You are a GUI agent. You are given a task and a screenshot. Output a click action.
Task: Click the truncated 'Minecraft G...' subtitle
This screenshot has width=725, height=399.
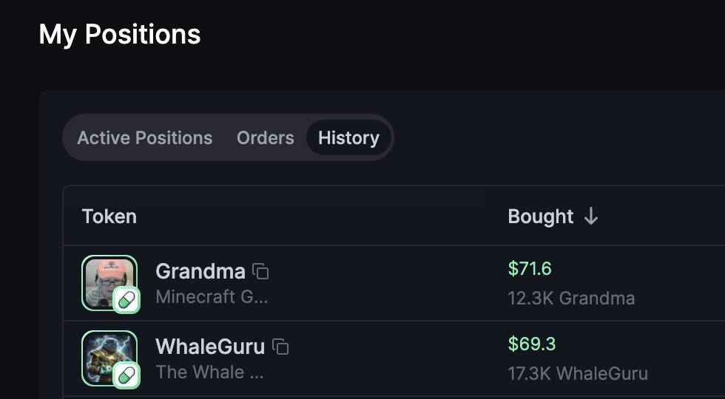212,297
